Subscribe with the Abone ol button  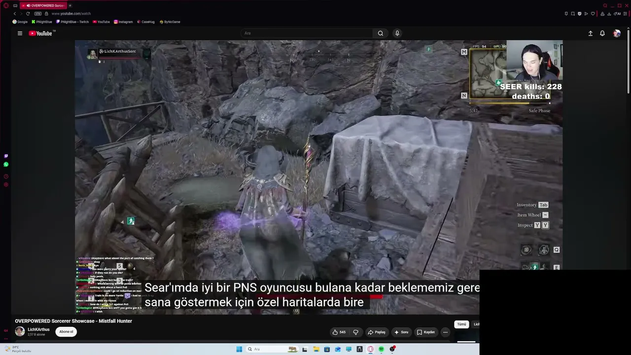pos(67,332)
